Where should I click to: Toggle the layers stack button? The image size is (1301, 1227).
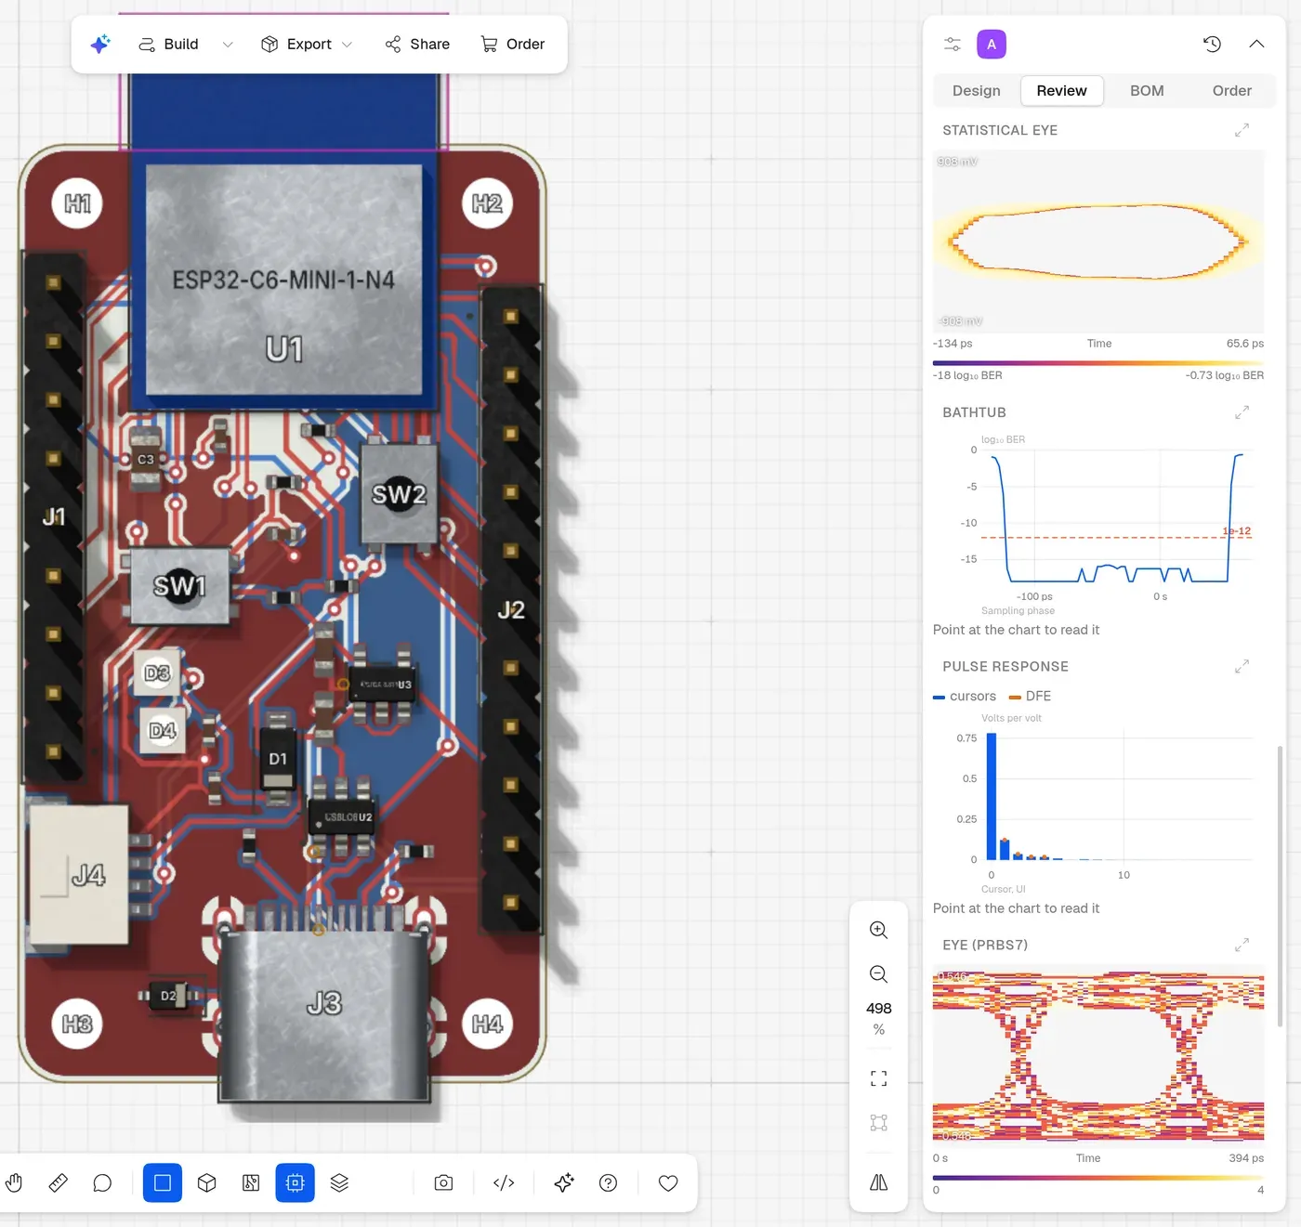pos(339,1182)
